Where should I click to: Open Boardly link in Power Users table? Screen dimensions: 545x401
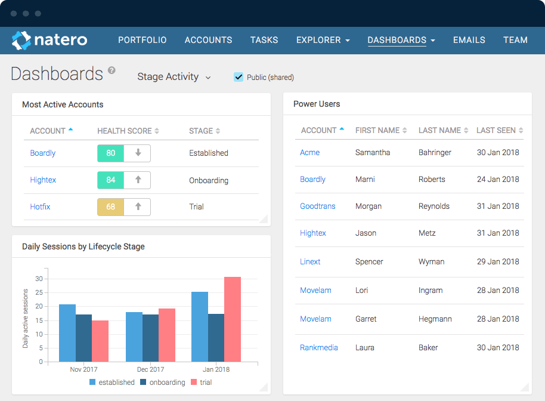[313, 180]
